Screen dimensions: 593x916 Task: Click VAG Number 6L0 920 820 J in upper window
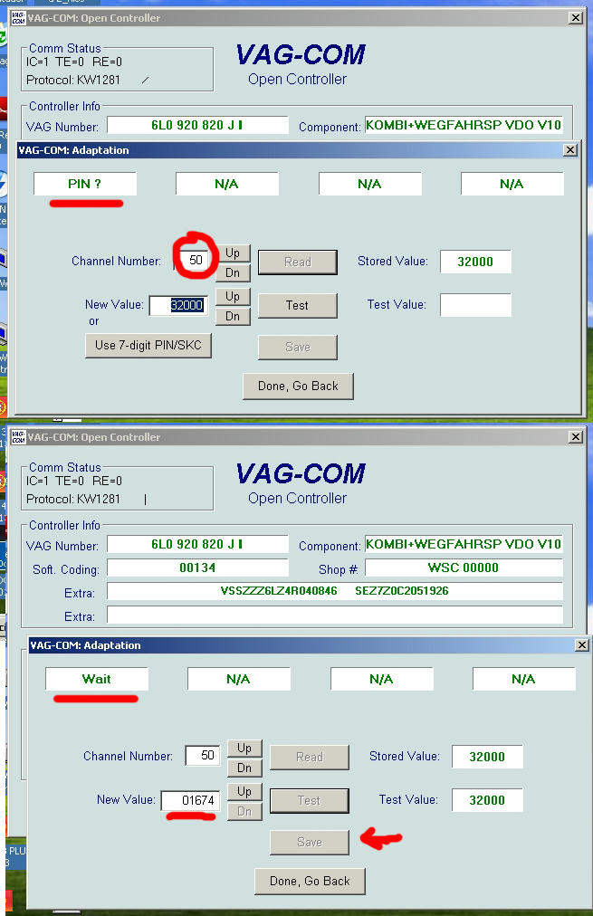(197, 125)
